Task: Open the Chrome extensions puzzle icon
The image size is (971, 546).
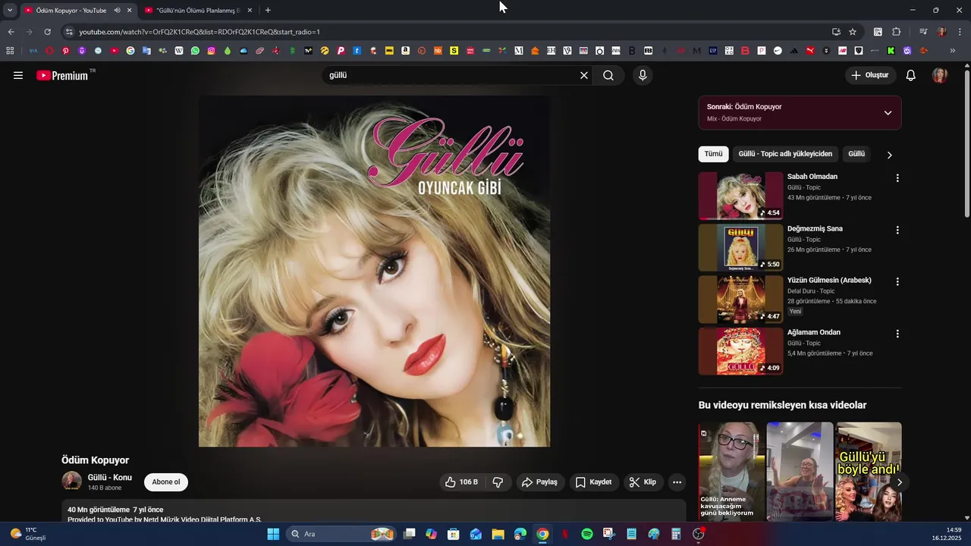Action: tap(896, 32)
